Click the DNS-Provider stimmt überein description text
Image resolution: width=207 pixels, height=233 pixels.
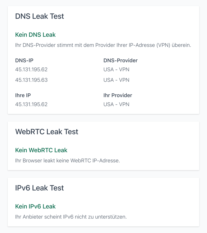pos(103,45)
